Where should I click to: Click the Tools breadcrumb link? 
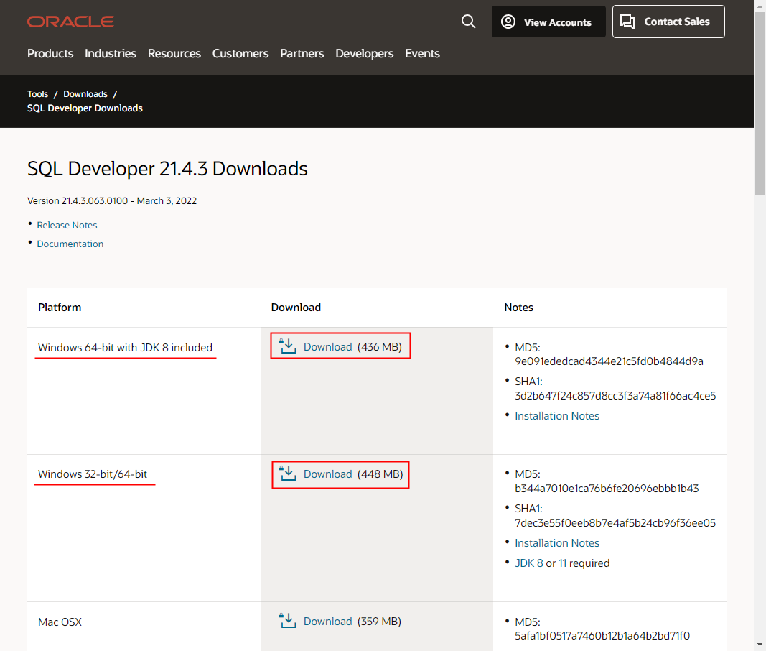pyautogui.click(x=37, y=93)
